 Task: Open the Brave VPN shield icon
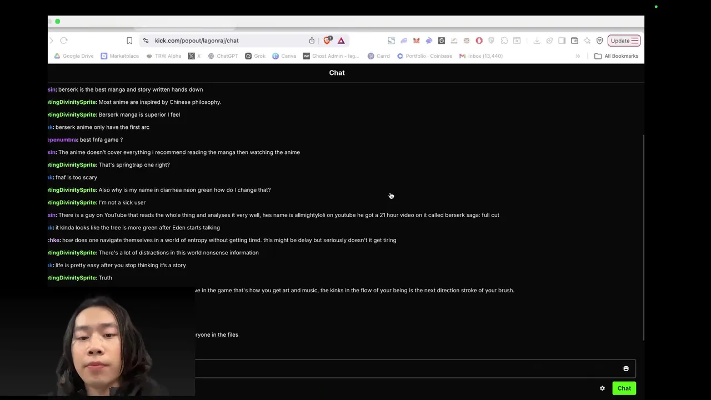pyautogui.click(x=599, y=41)
